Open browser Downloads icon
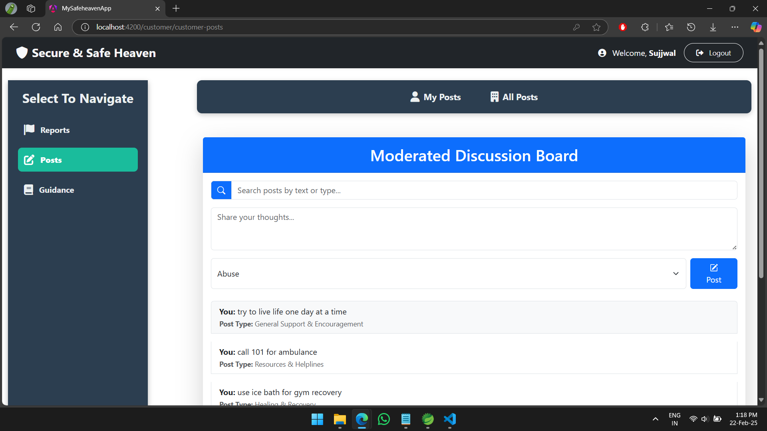Image resolution: width=767 pixels, height=431 pixels. (x=713, y=27)
